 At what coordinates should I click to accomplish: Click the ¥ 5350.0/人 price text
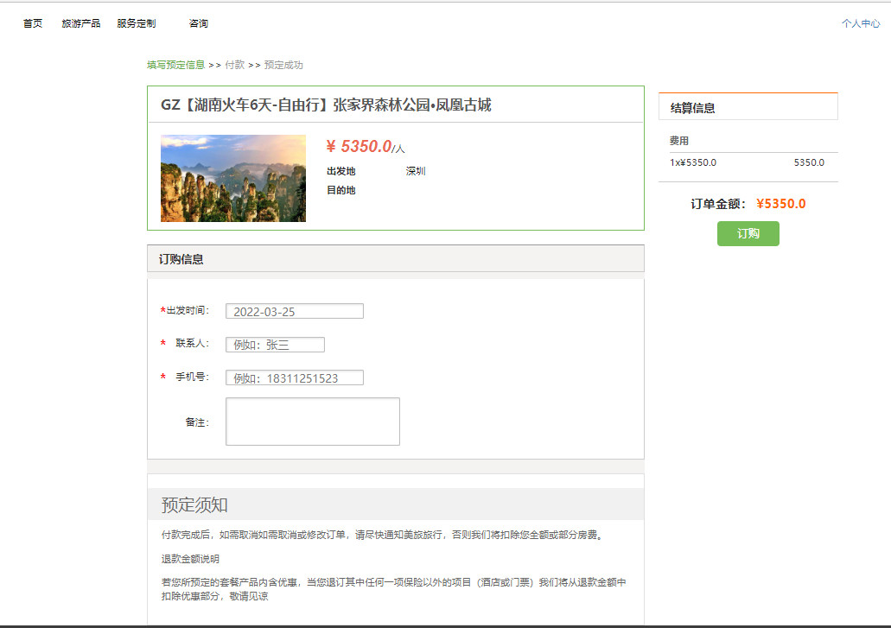[366, 147]
